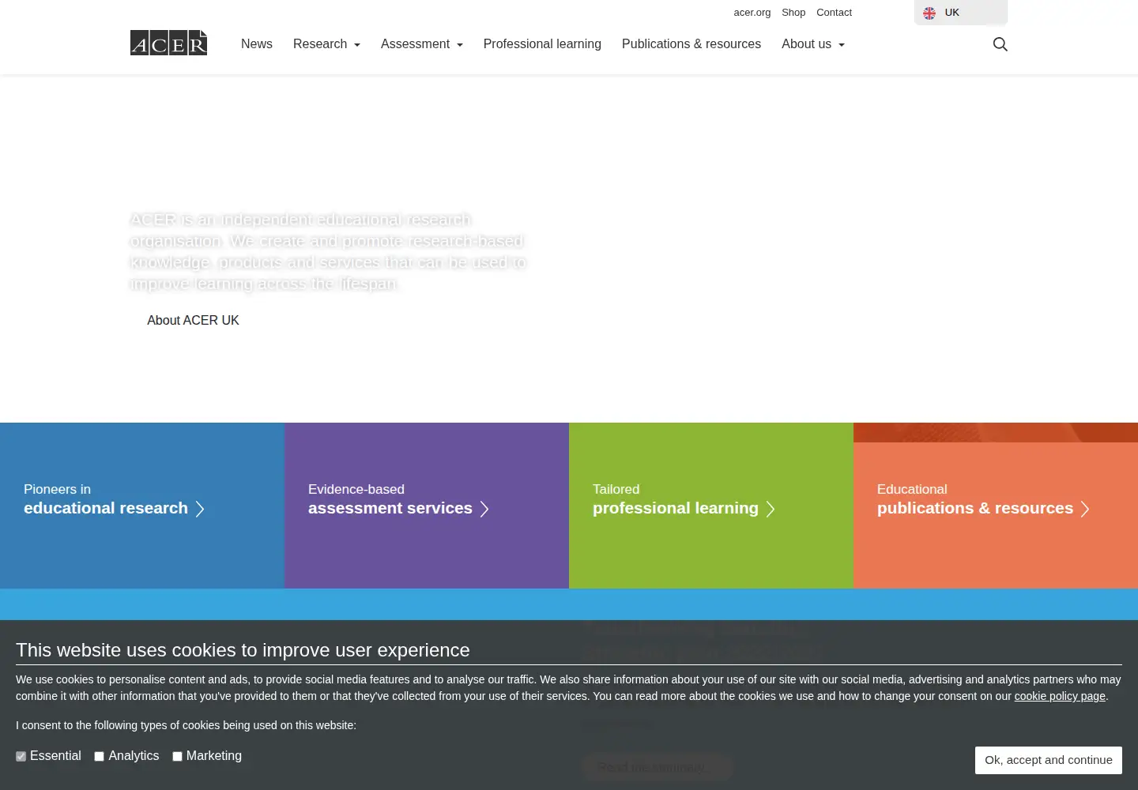1138x790 pixels.
Task: Expand the Assessment dropdown menu
Action: point(422,44)
